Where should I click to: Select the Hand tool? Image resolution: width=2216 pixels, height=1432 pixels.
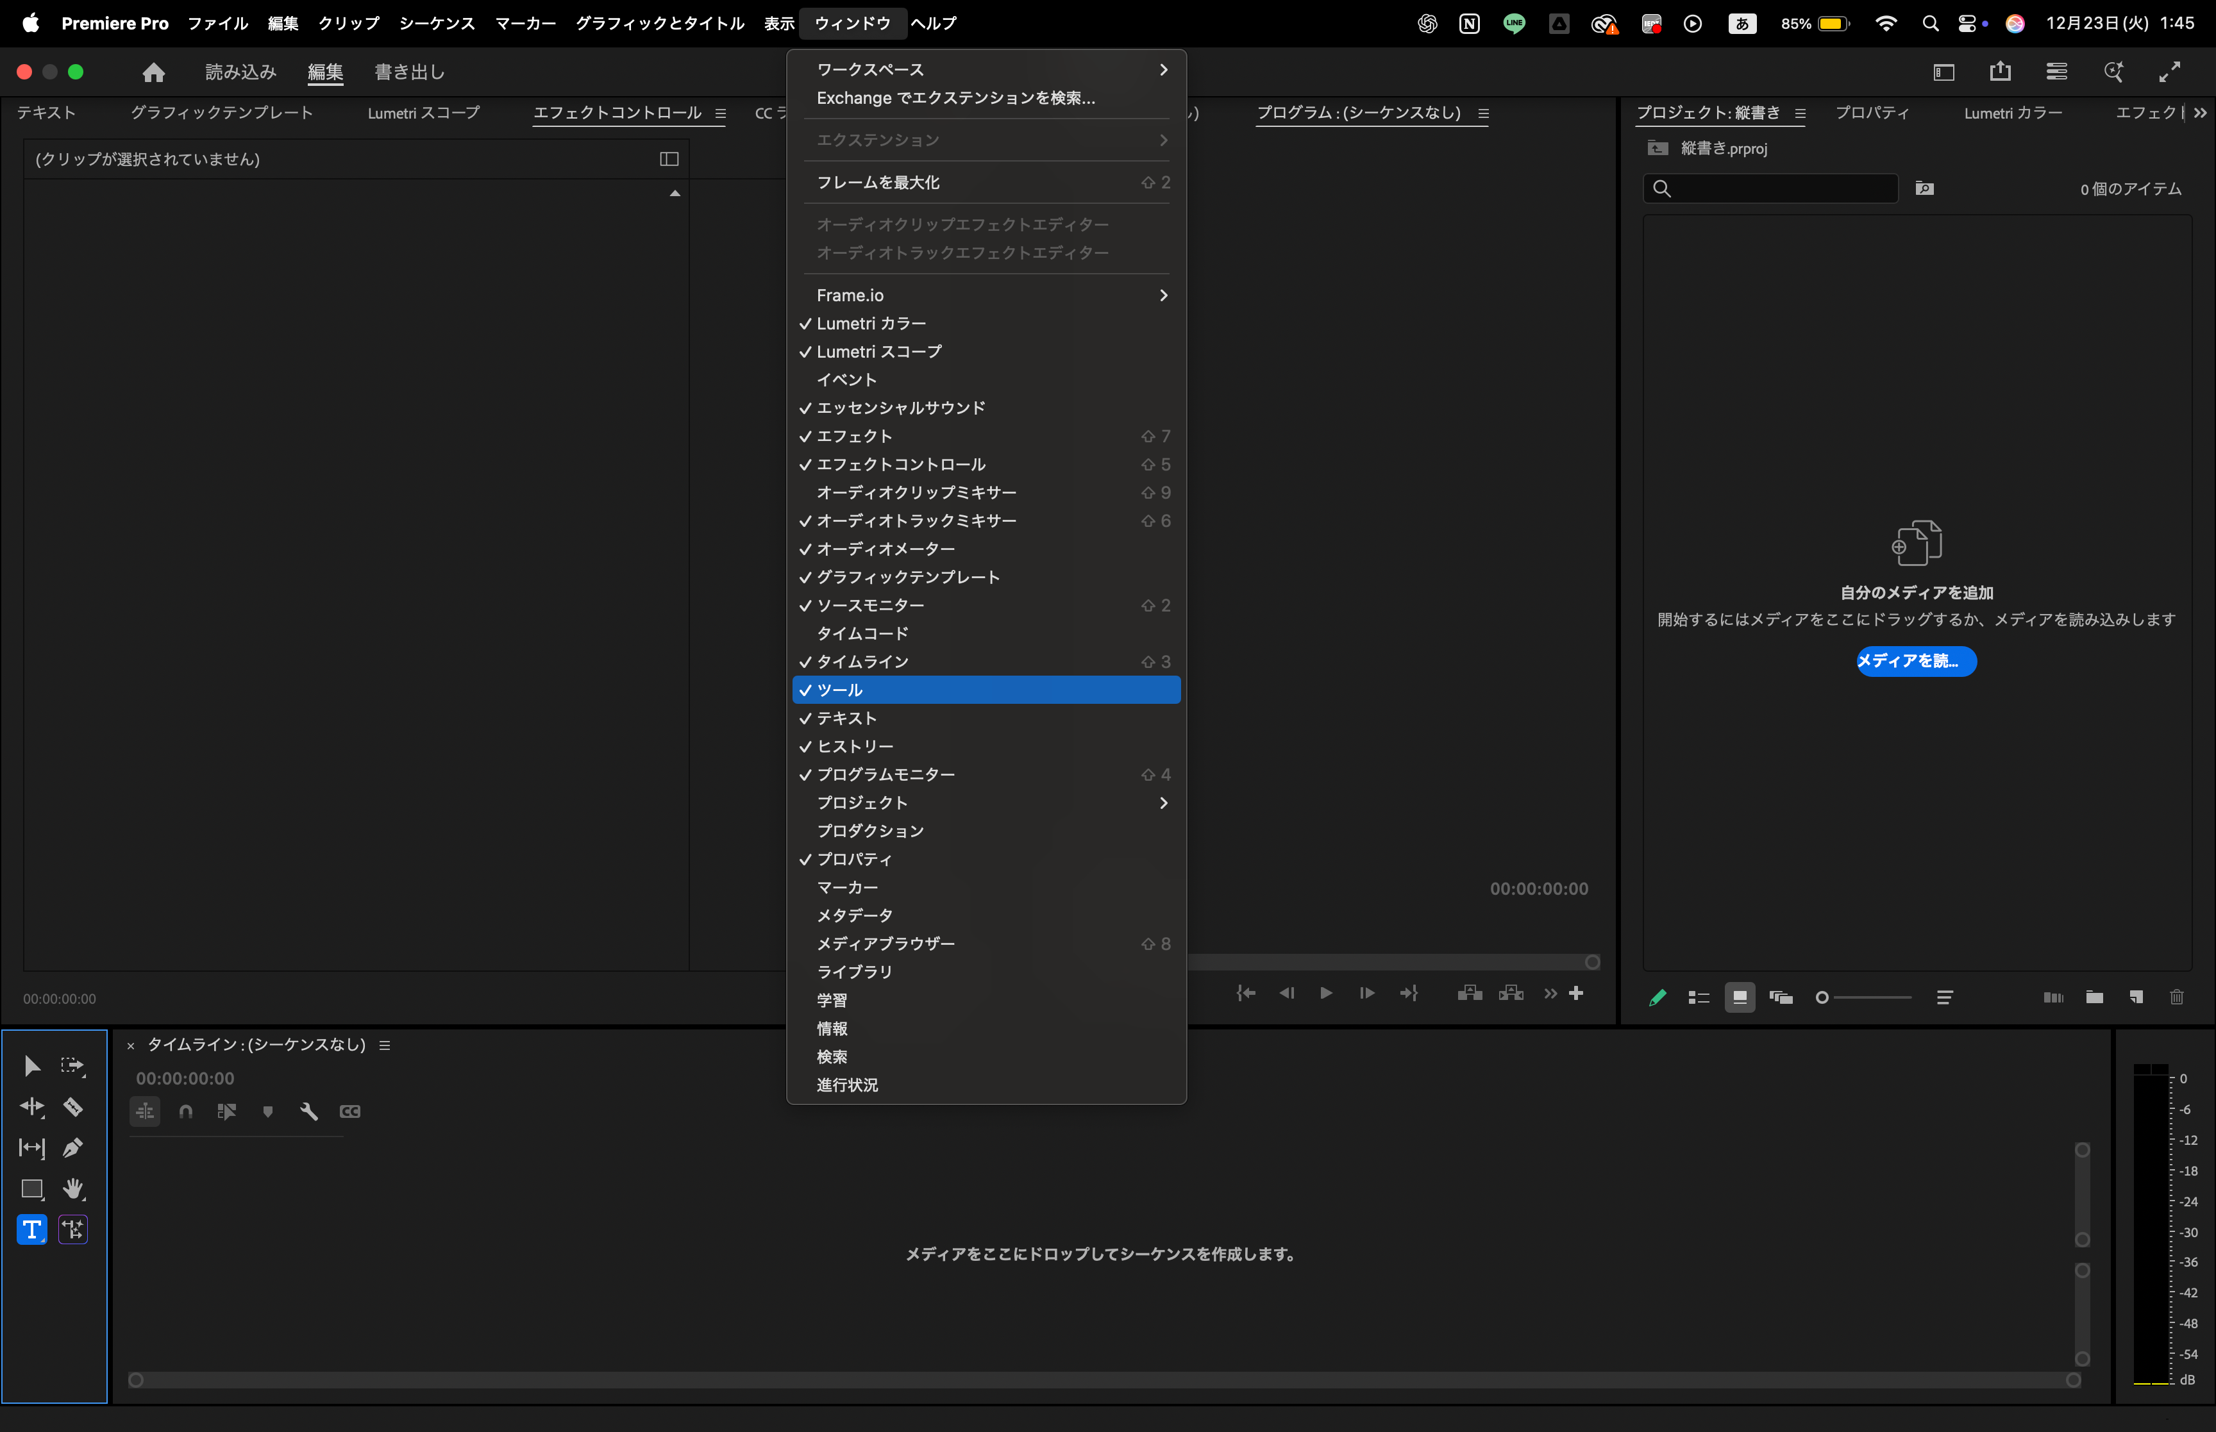[x=72, y=1188]
